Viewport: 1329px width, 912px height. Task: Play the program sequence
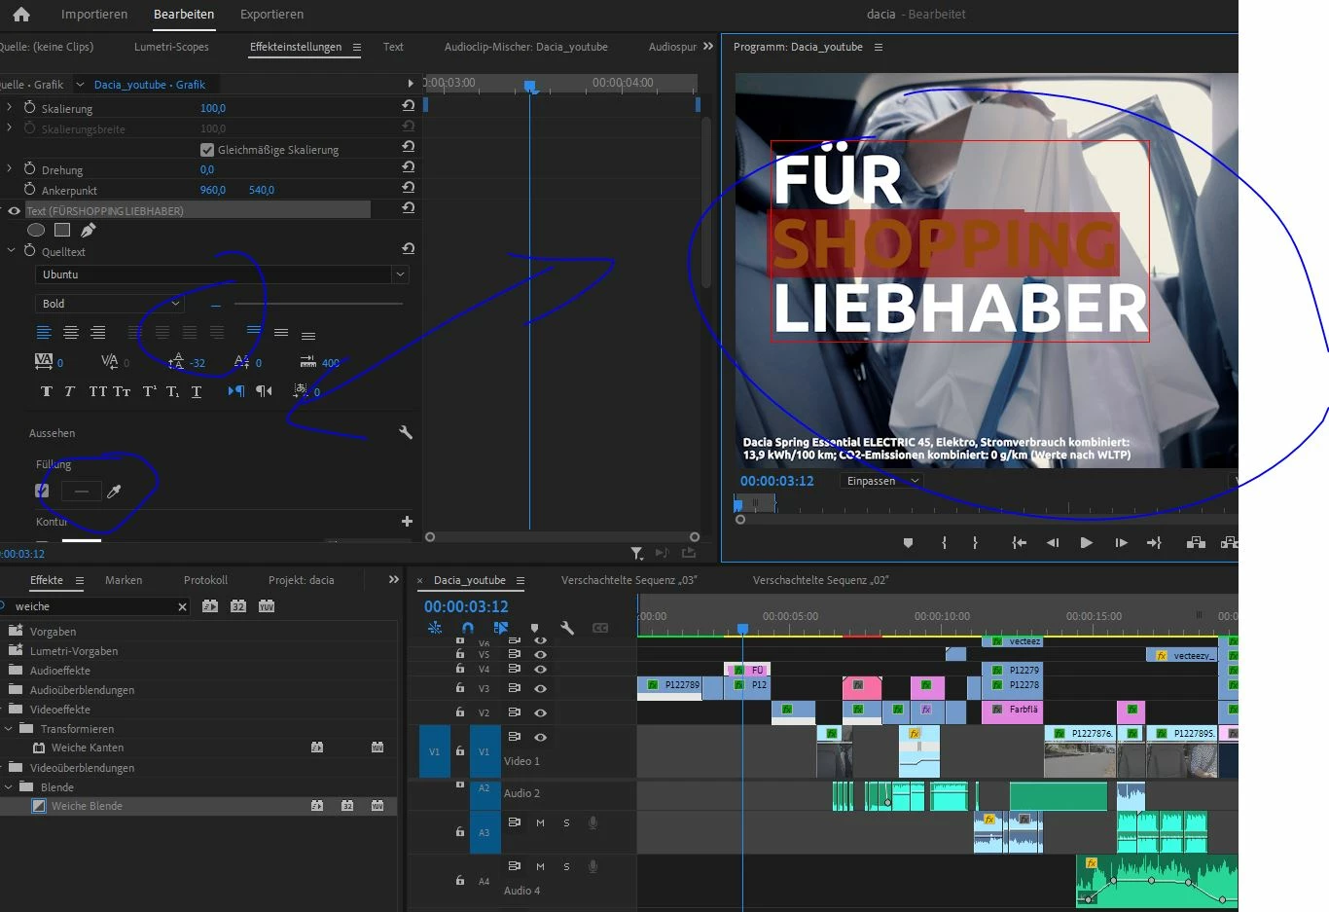pyautogui.click(x=1086, y=543)
